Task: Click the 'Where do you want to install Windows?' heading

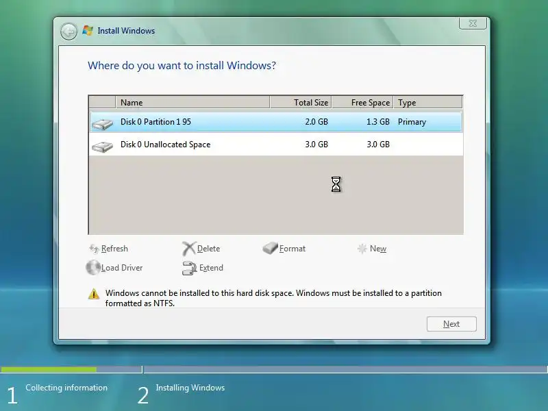Action: pos(182,66)
